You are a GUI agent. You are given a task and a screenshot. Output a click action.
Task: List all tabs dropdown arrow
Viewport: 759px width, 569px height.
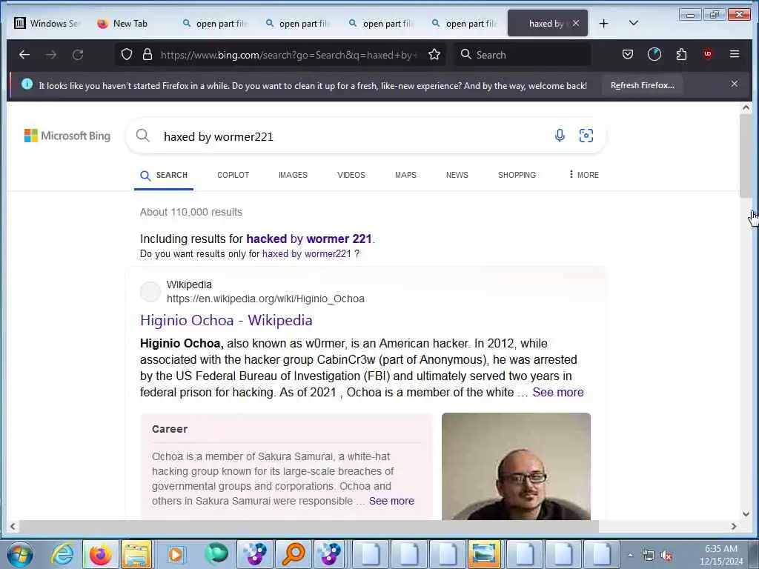click(x=633, y=23)
